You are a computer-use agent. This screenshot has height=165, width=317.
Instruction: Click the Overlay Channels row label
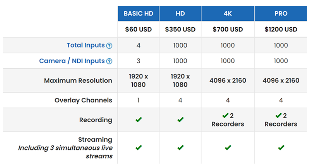pos(83,100)
